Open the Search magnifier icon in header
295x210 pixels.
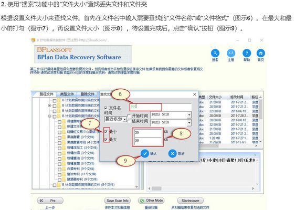point(215,53)
